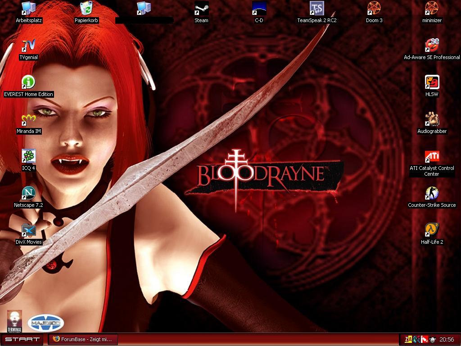
Task: Switch to the ForumBase Firefox taskbar window
Action: click(83, 339)
